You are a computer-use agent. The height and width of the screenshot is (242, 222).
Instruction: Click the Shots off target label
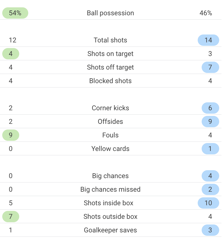pos(110,67)
